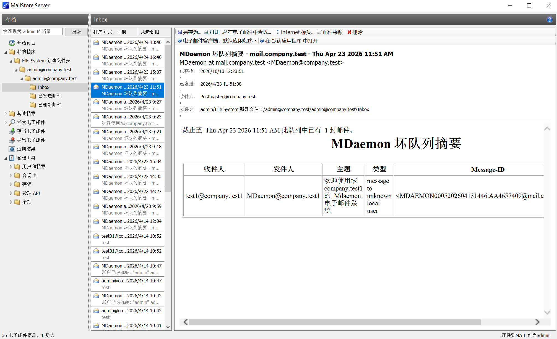This screenshot has width=557, height=339.
Task: Click the email list vertical scrollbar thumb
Action: coord(168,119)
